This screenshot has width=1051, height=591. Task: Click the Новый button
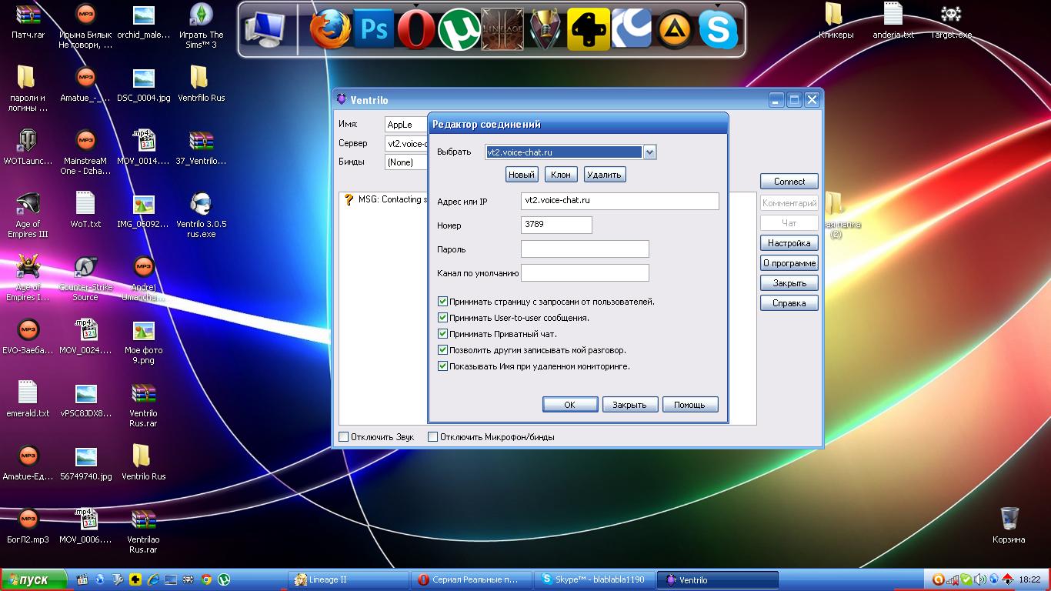(522, 175)
